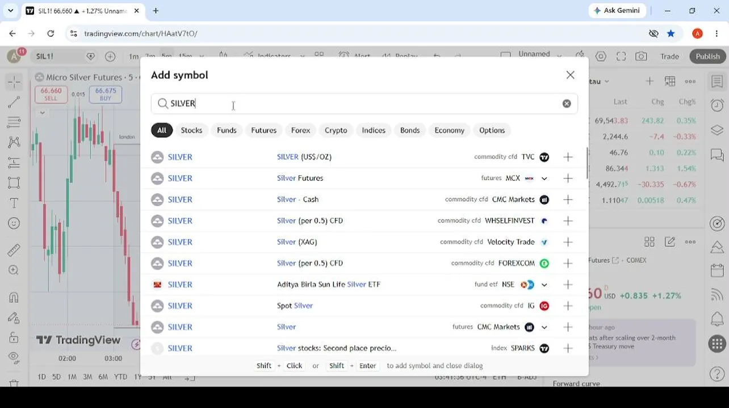
Task: Open the browser tab search dropdown
Action: (x=10, y=10)
